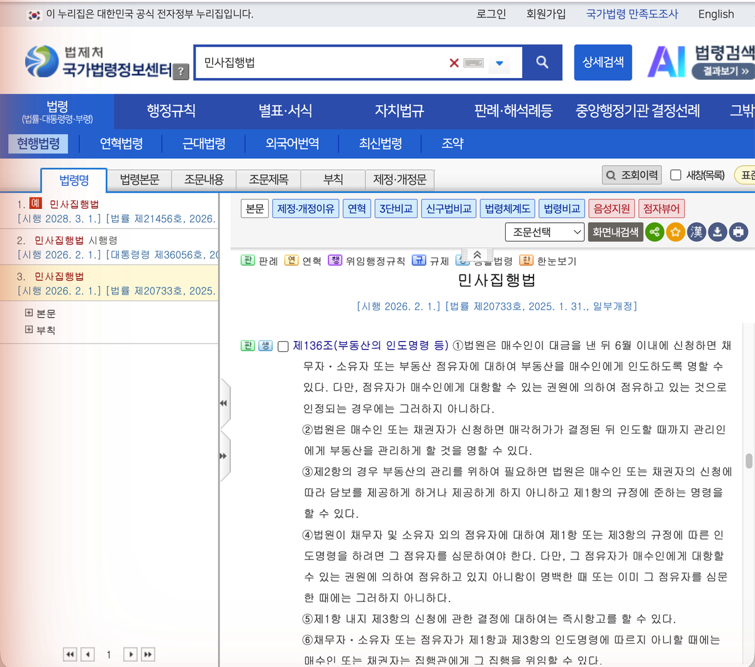Click the green 판 icon beside 제136조
This screenshot has height=667, width=755.
(x=248, y=346)
